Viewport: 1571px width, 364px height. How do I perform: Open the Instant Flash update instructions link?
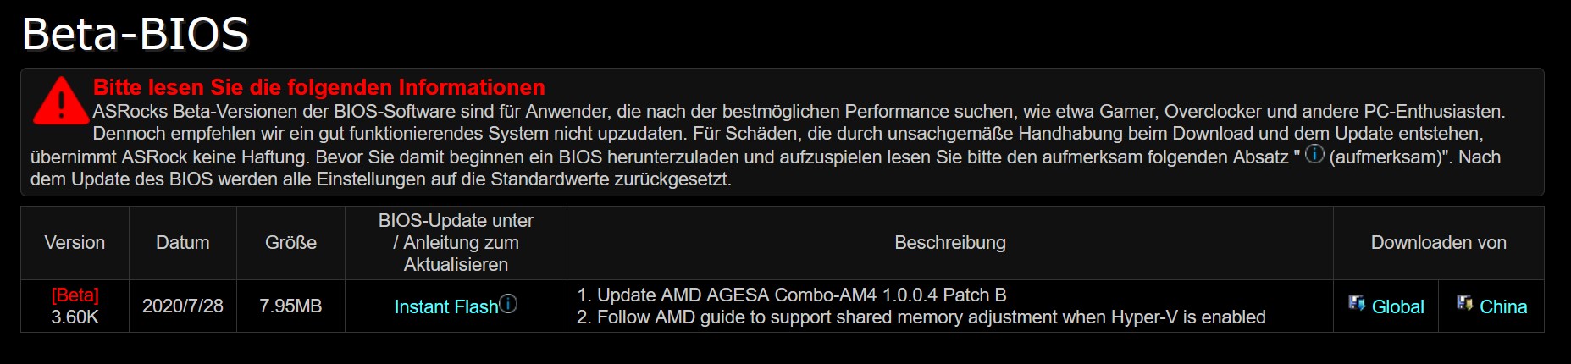(446, 306)
